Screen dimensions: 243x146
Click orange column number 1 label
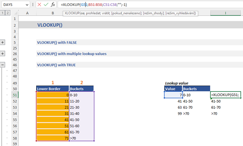[x=53, y=83]
